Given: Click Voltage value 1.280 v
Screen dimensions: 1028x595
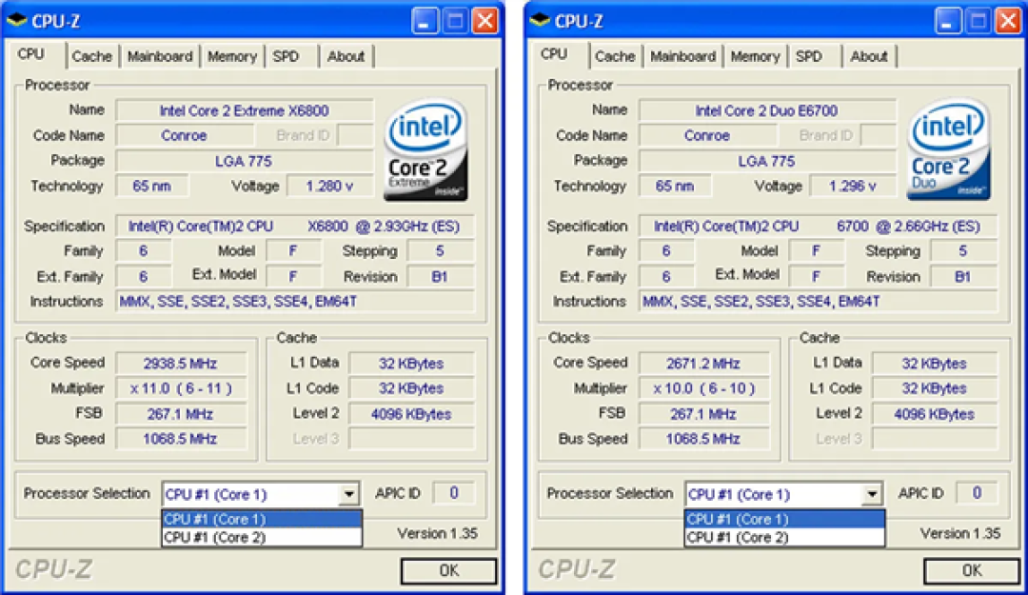Looking at the screenshot, I should 330,187.
